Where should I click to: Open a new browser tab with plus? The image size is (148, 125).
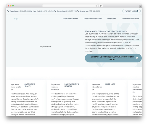click(x=140, y=7)
